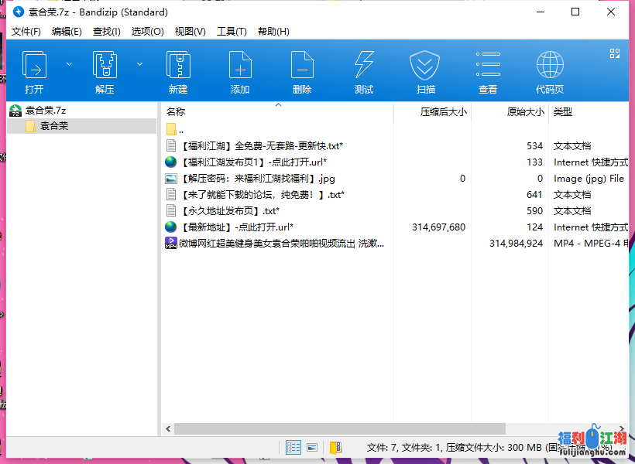Toggle the toolbar layout grid icon
The height and width of the screenshot is (464, 635).
pos(615,54)
